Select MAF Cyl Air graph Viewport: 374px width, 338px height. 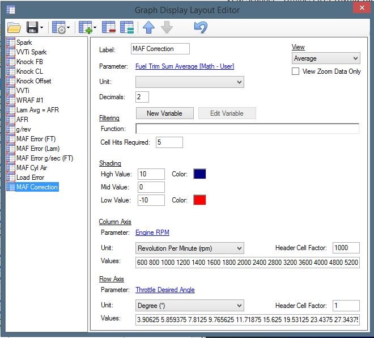click(32, 168)
